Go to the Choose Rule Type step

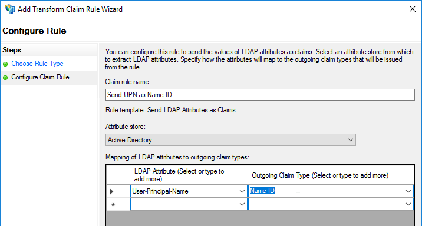[37, 64]
